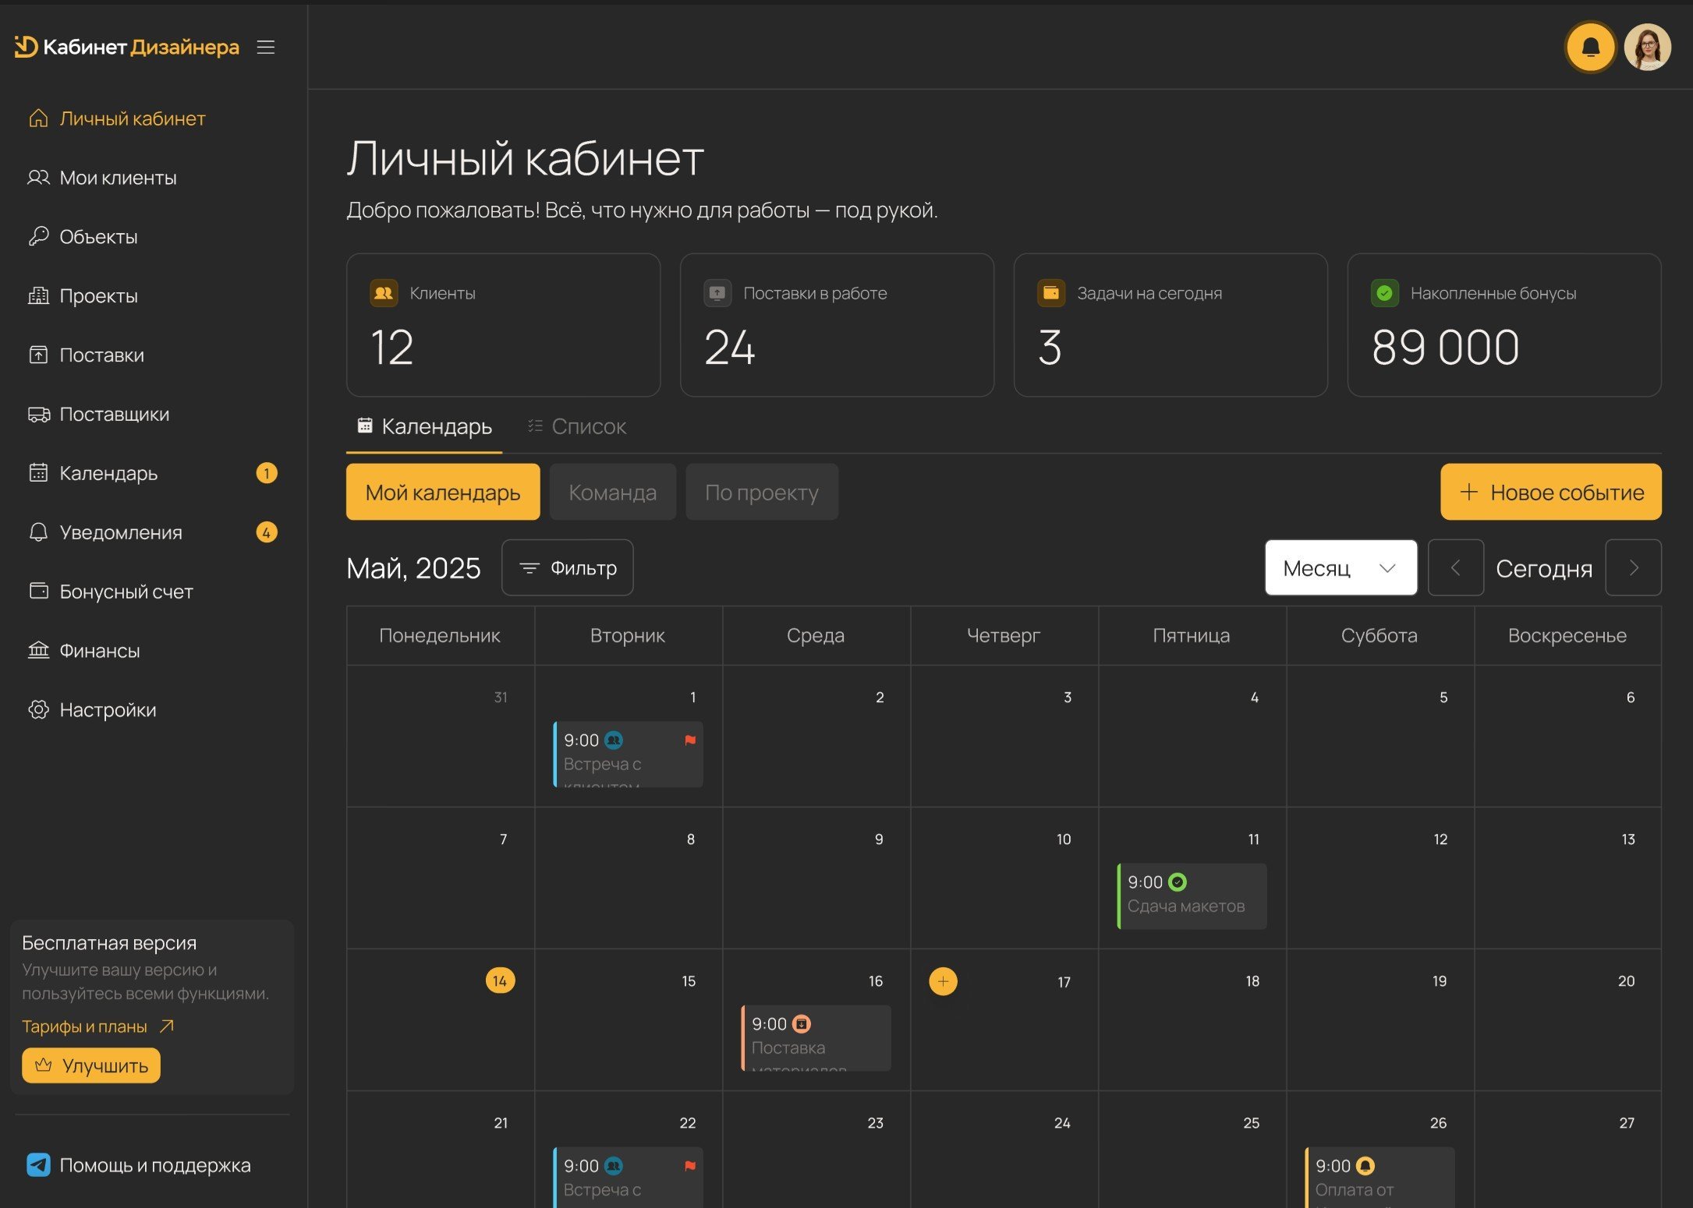Open the user profile avatar
The width and height of the screenshot is (1693, 1208).
[x=1647, y=48]
